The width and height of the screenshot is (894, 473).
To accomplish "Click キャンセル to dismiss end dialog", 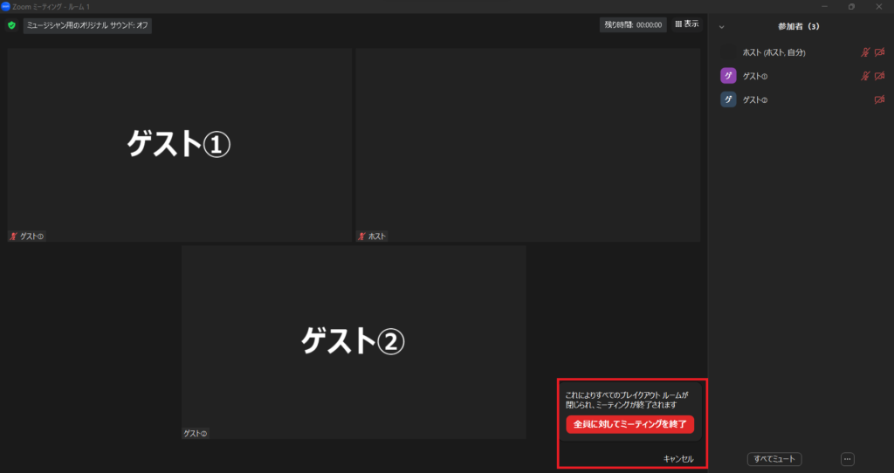I will pos(677,458).
